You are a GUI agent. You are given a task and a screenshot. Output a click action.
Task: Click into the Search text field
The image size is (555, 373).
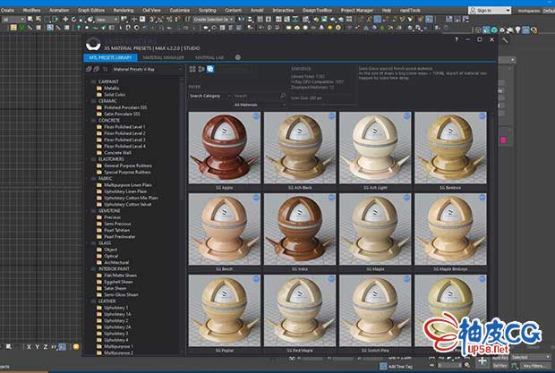(256, 96)
